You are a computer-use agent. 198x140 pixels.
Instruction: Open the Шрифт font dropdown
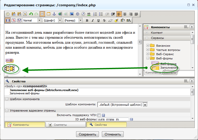coord(60,20)
